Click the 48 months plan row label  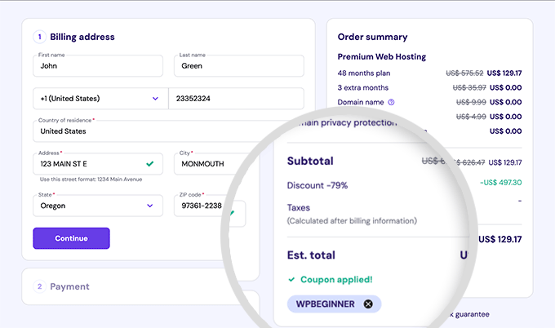[x=364, y=73]
